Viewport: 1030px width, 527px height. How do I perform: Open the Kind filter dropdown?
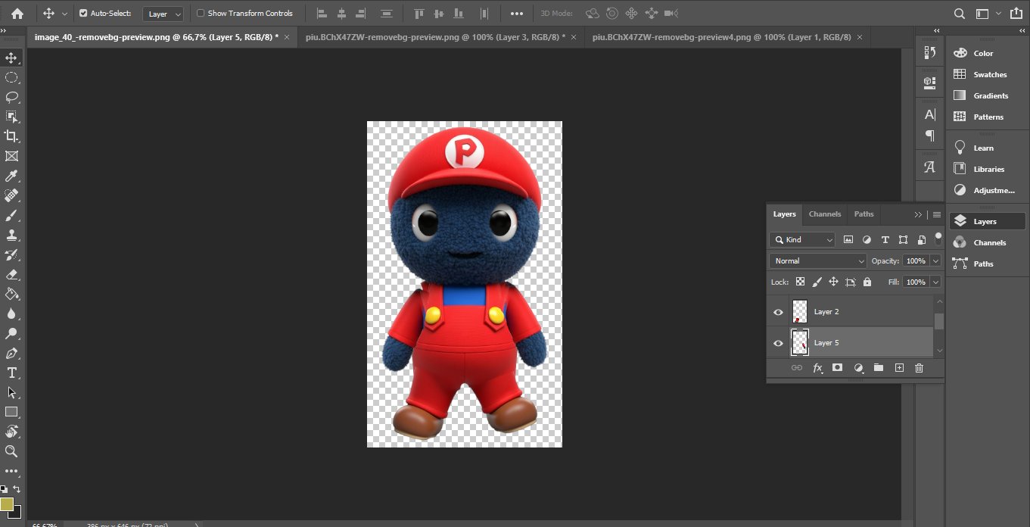click(x=802, y=239)
